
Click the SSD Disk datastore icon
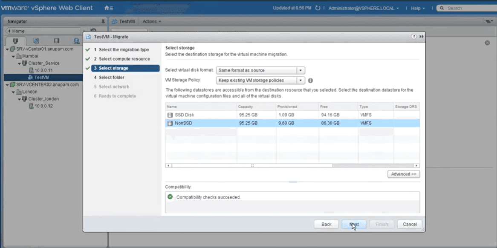coord(170,115)
